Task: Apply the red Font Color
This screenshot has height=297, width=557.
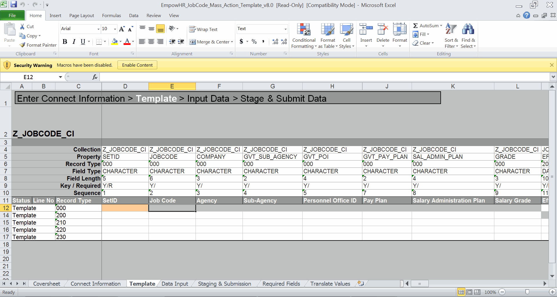Action: coord(127,42)
